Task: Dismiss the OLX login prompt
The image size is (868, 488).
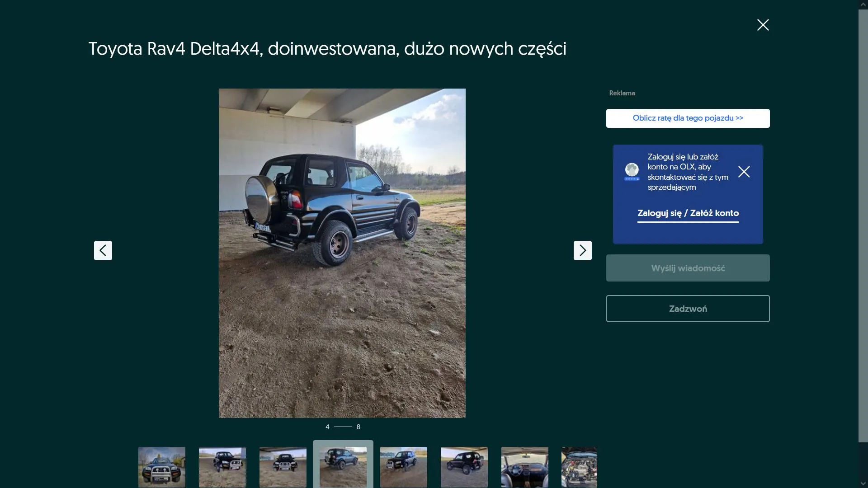Action: click(744, 172)
